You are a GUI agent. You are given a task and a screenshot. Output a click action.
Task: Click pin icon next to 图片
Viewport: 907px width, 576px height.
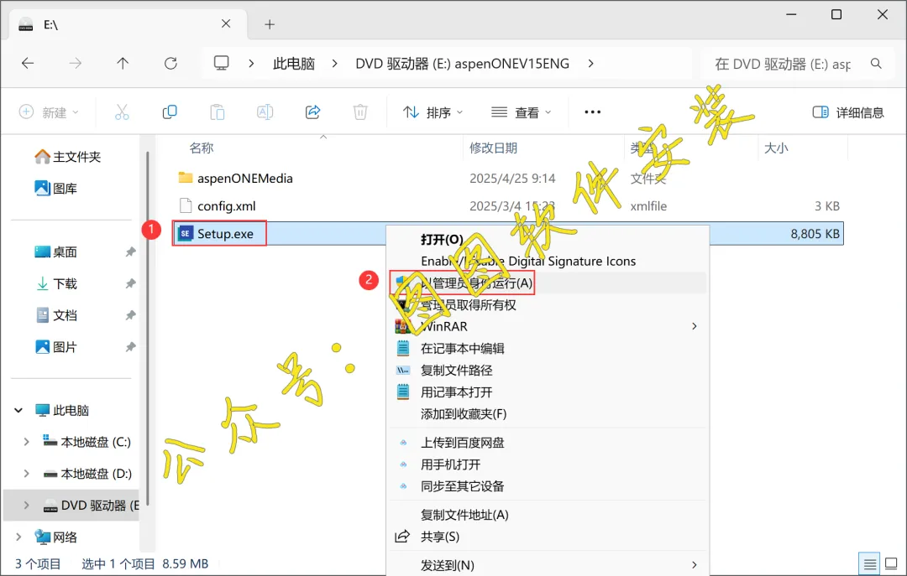[x=131, y=347]
